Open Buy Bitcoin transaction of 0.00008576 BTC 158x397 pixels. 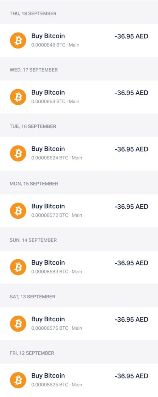pos(79,323)
